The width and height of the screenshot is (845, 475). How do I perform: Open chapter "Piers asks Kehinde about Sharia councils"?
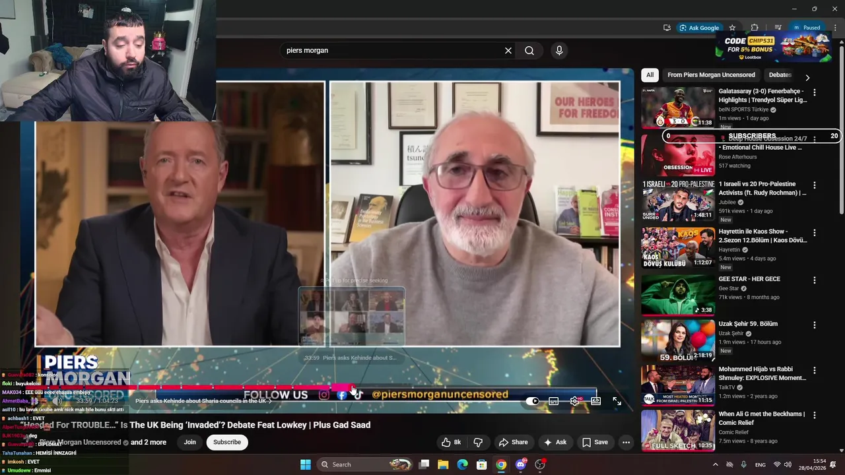click(x=203, y=401)
